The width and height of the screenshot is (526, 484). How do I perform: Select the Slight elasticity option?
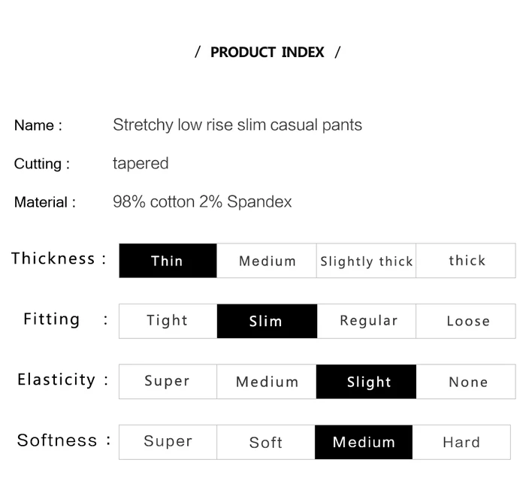click(x=367, y=382)
